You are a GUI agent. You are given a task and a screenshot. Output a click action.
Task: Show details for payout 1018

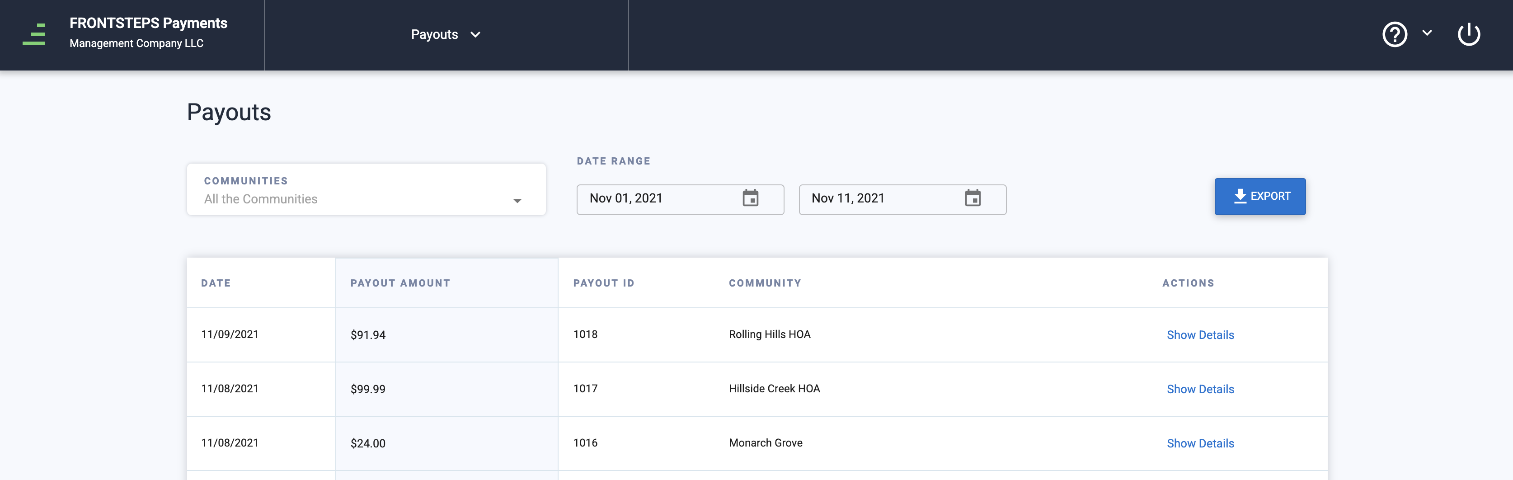tap(1200, 335)
